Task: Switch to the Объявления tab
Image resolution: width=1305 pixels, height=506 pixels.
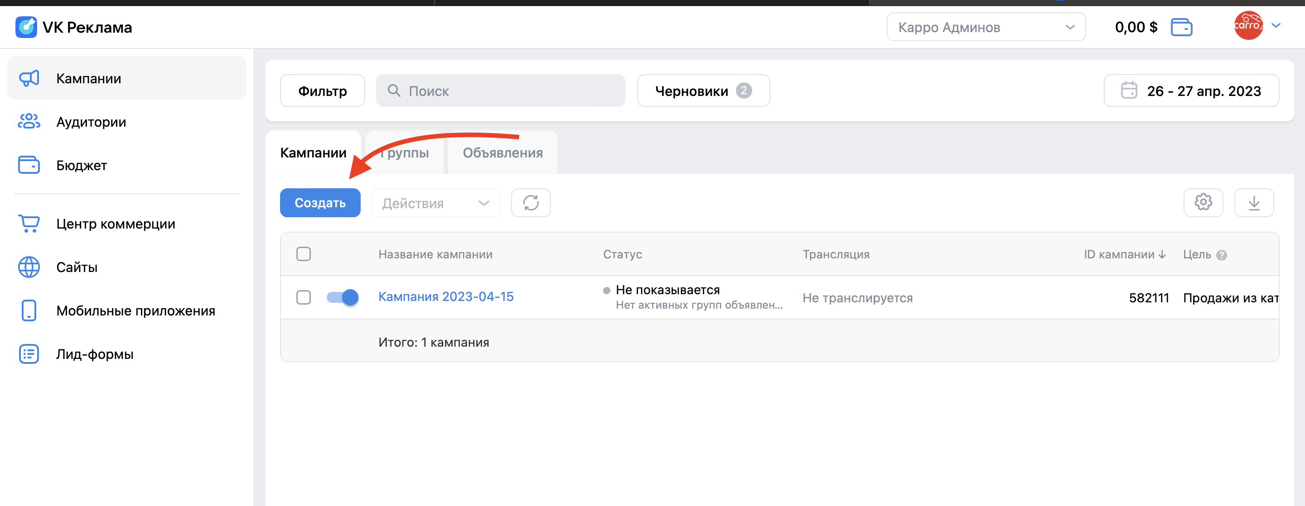Action: pyautogui.click(x=502, y=153)
